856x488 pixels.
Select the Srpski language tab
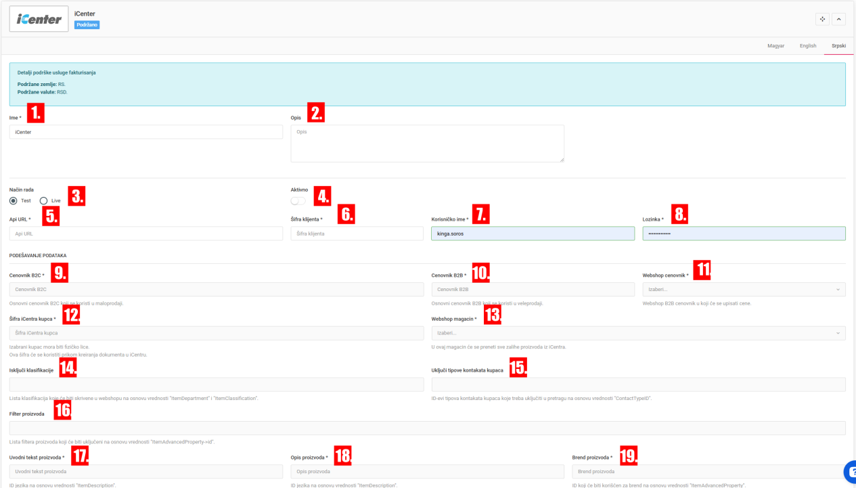(x=838, y=46)
